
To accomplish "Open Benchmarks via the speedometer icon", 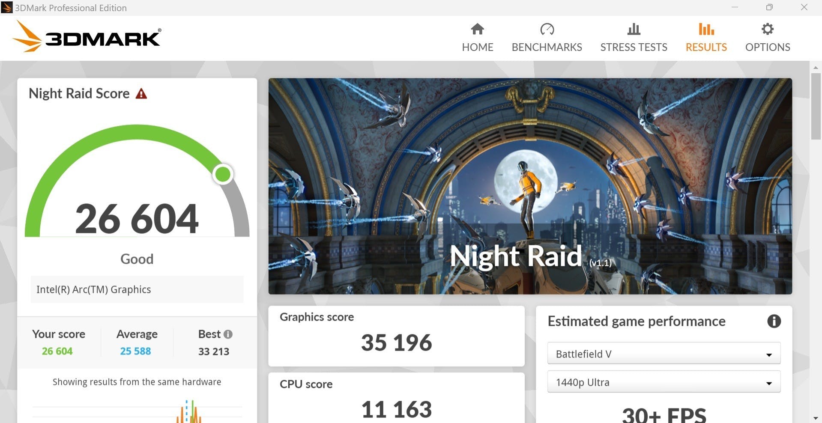I will [547, 29].
